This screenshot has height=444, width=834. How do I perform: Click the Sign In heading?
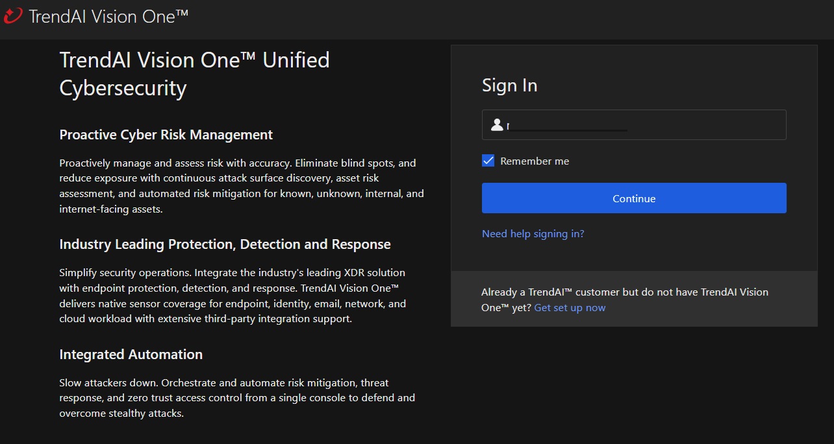509,86
